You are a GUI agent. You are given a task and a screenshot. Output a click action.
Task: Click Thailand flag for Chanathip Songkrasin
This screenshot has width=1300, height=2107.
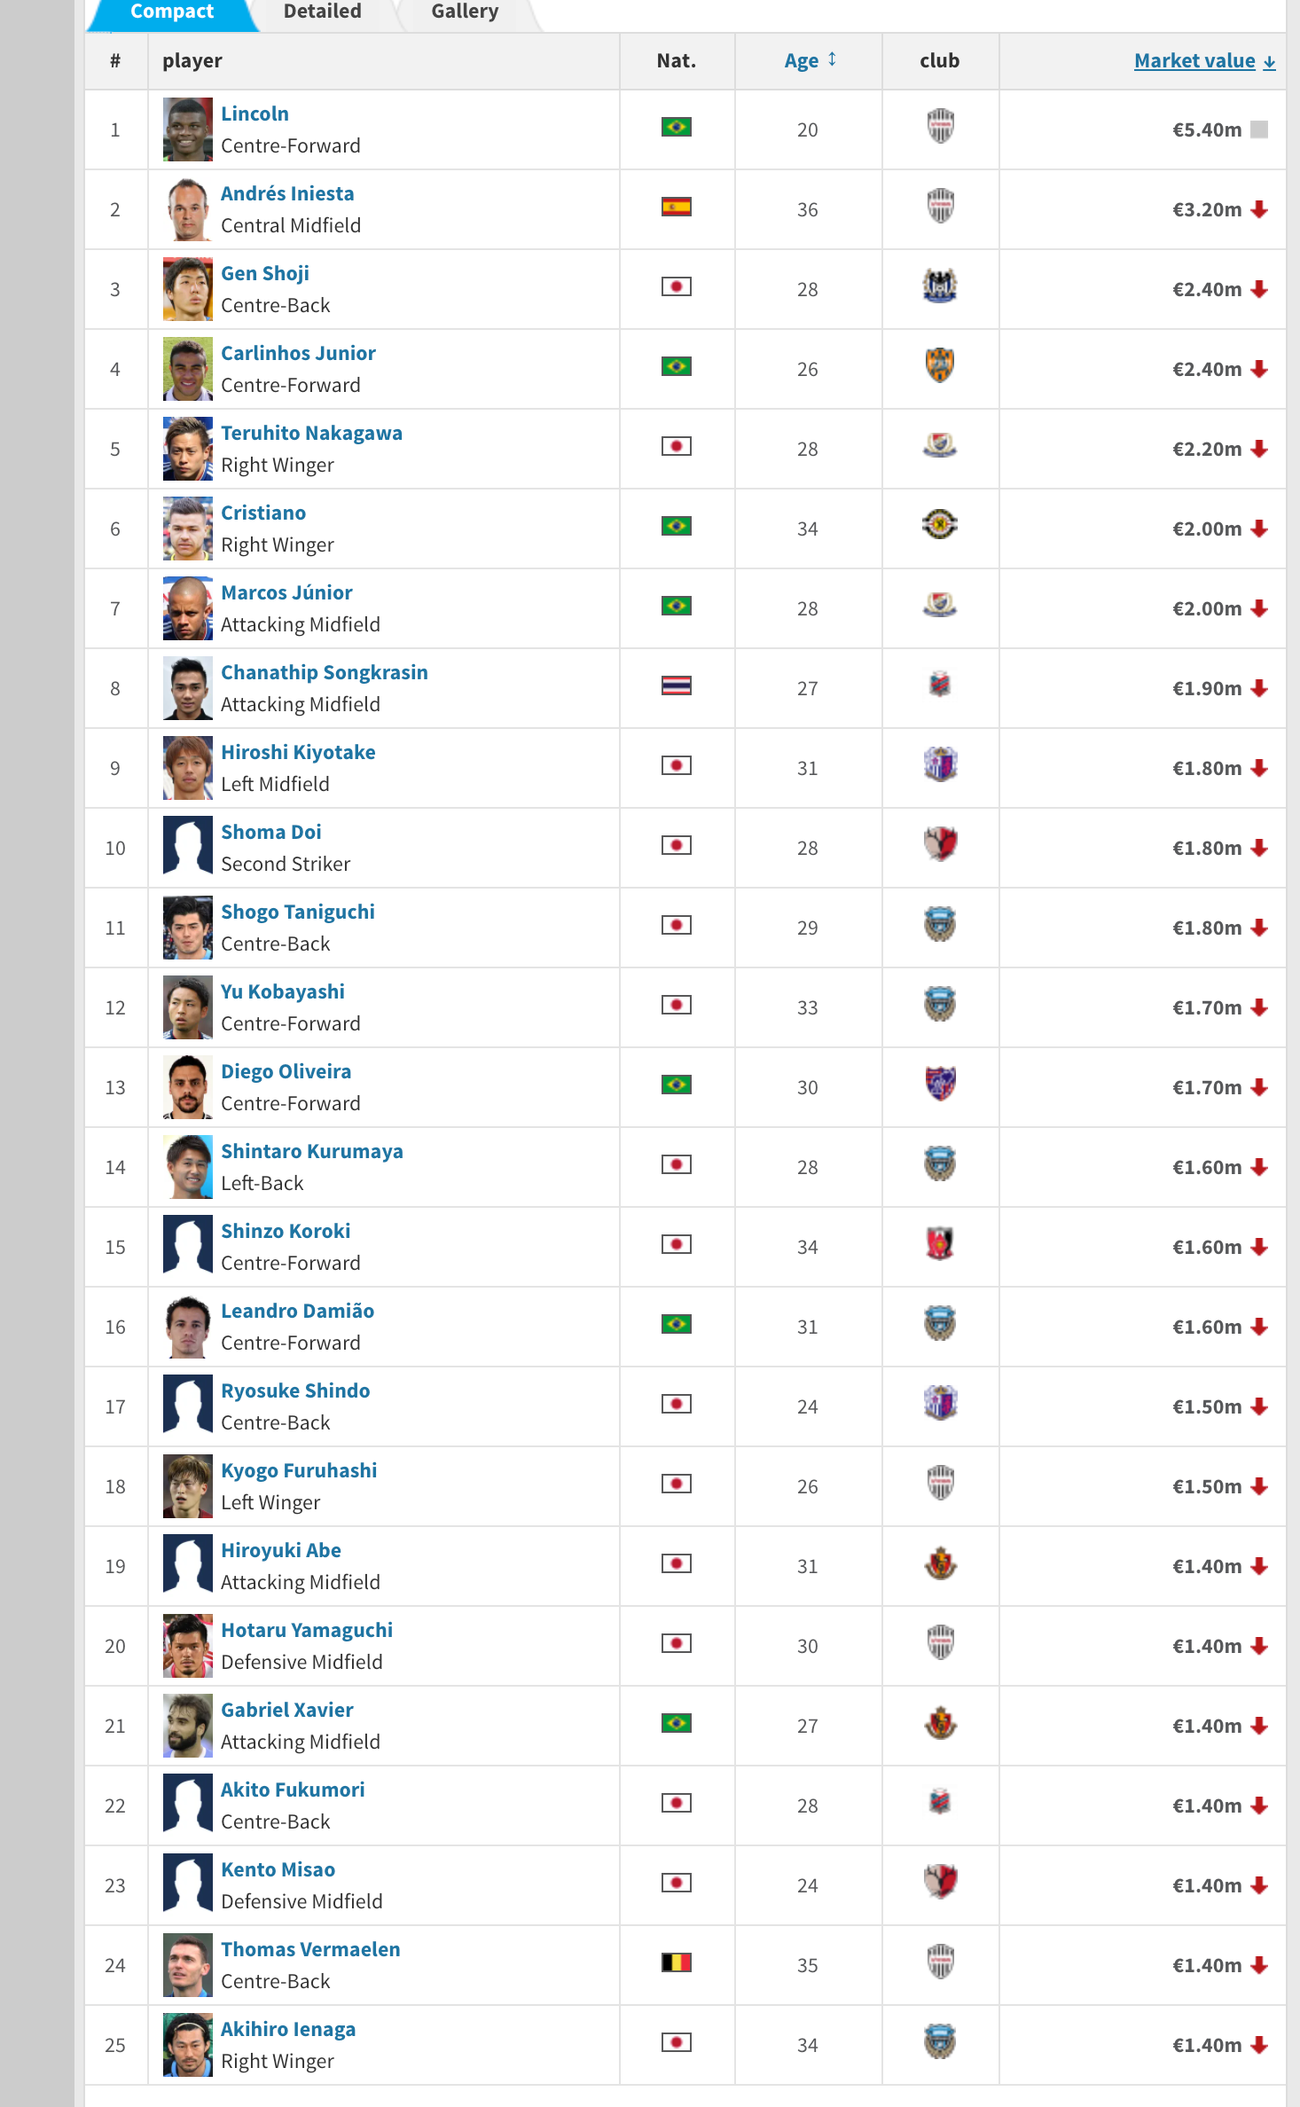pyautogui.click(x=677, y=685)
